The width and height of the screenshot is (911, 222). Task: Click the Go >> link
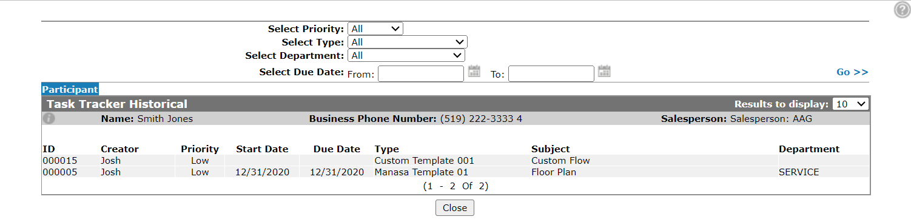click(852, 72)
